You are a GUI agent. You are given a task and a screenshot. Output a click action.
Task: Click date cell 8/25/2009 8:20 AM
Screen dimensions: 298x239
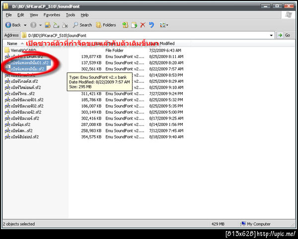click(166, 62)
